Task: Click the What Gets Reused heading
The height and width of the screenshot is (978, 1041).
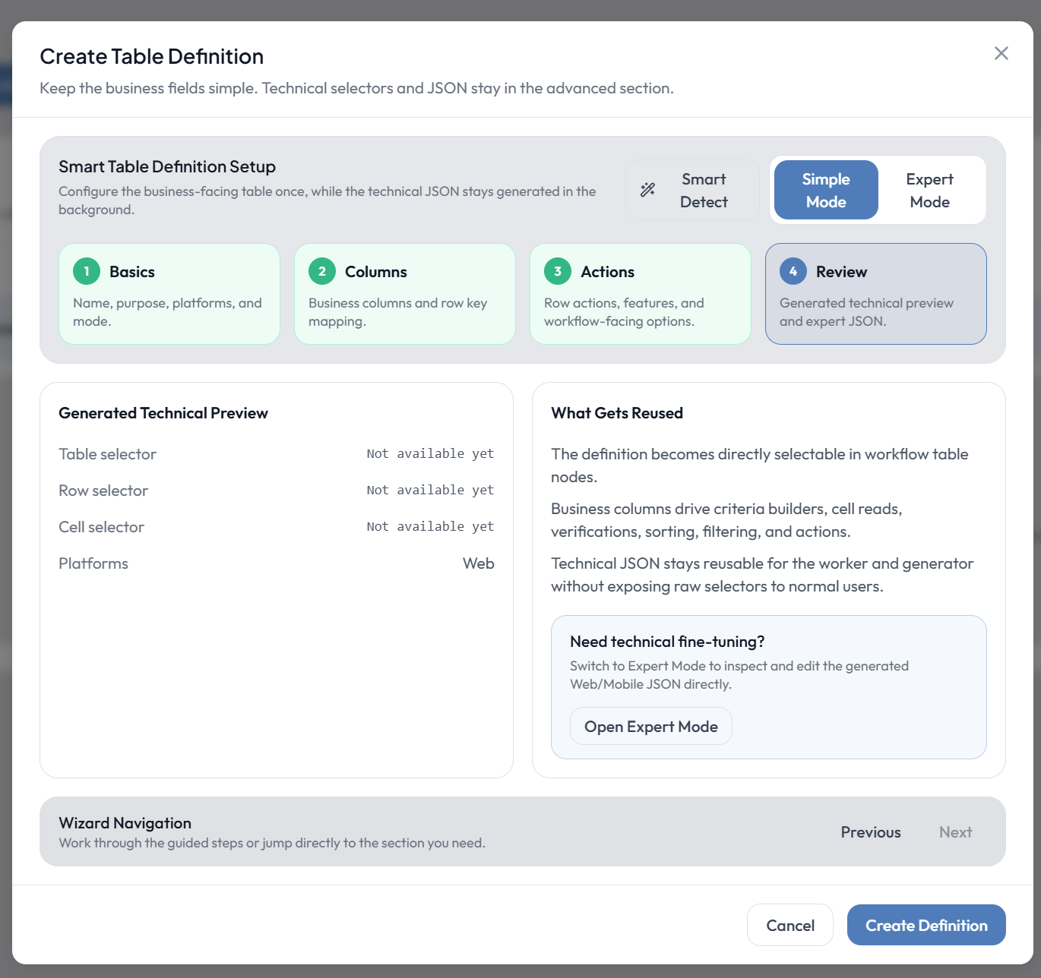Action: pyautogui.click(x=617, y=413)
